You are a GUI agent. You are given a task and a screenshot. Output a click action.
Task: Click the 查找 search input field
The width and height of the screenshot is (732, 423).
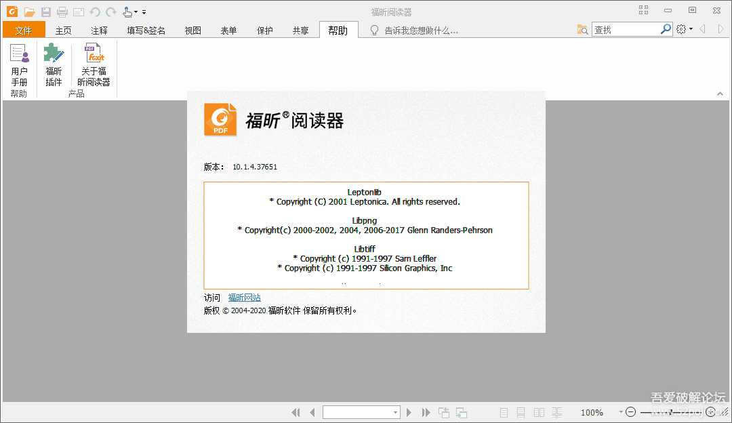625,30
